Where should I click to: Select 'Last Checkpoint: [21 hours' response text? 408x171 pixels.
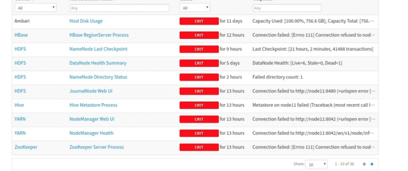[x=313, y=49]
